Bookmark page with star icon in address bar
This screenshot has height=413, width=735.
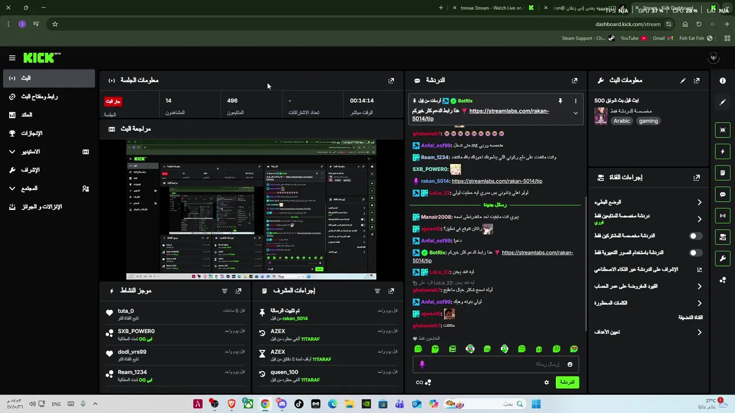(x=55, y=24)
